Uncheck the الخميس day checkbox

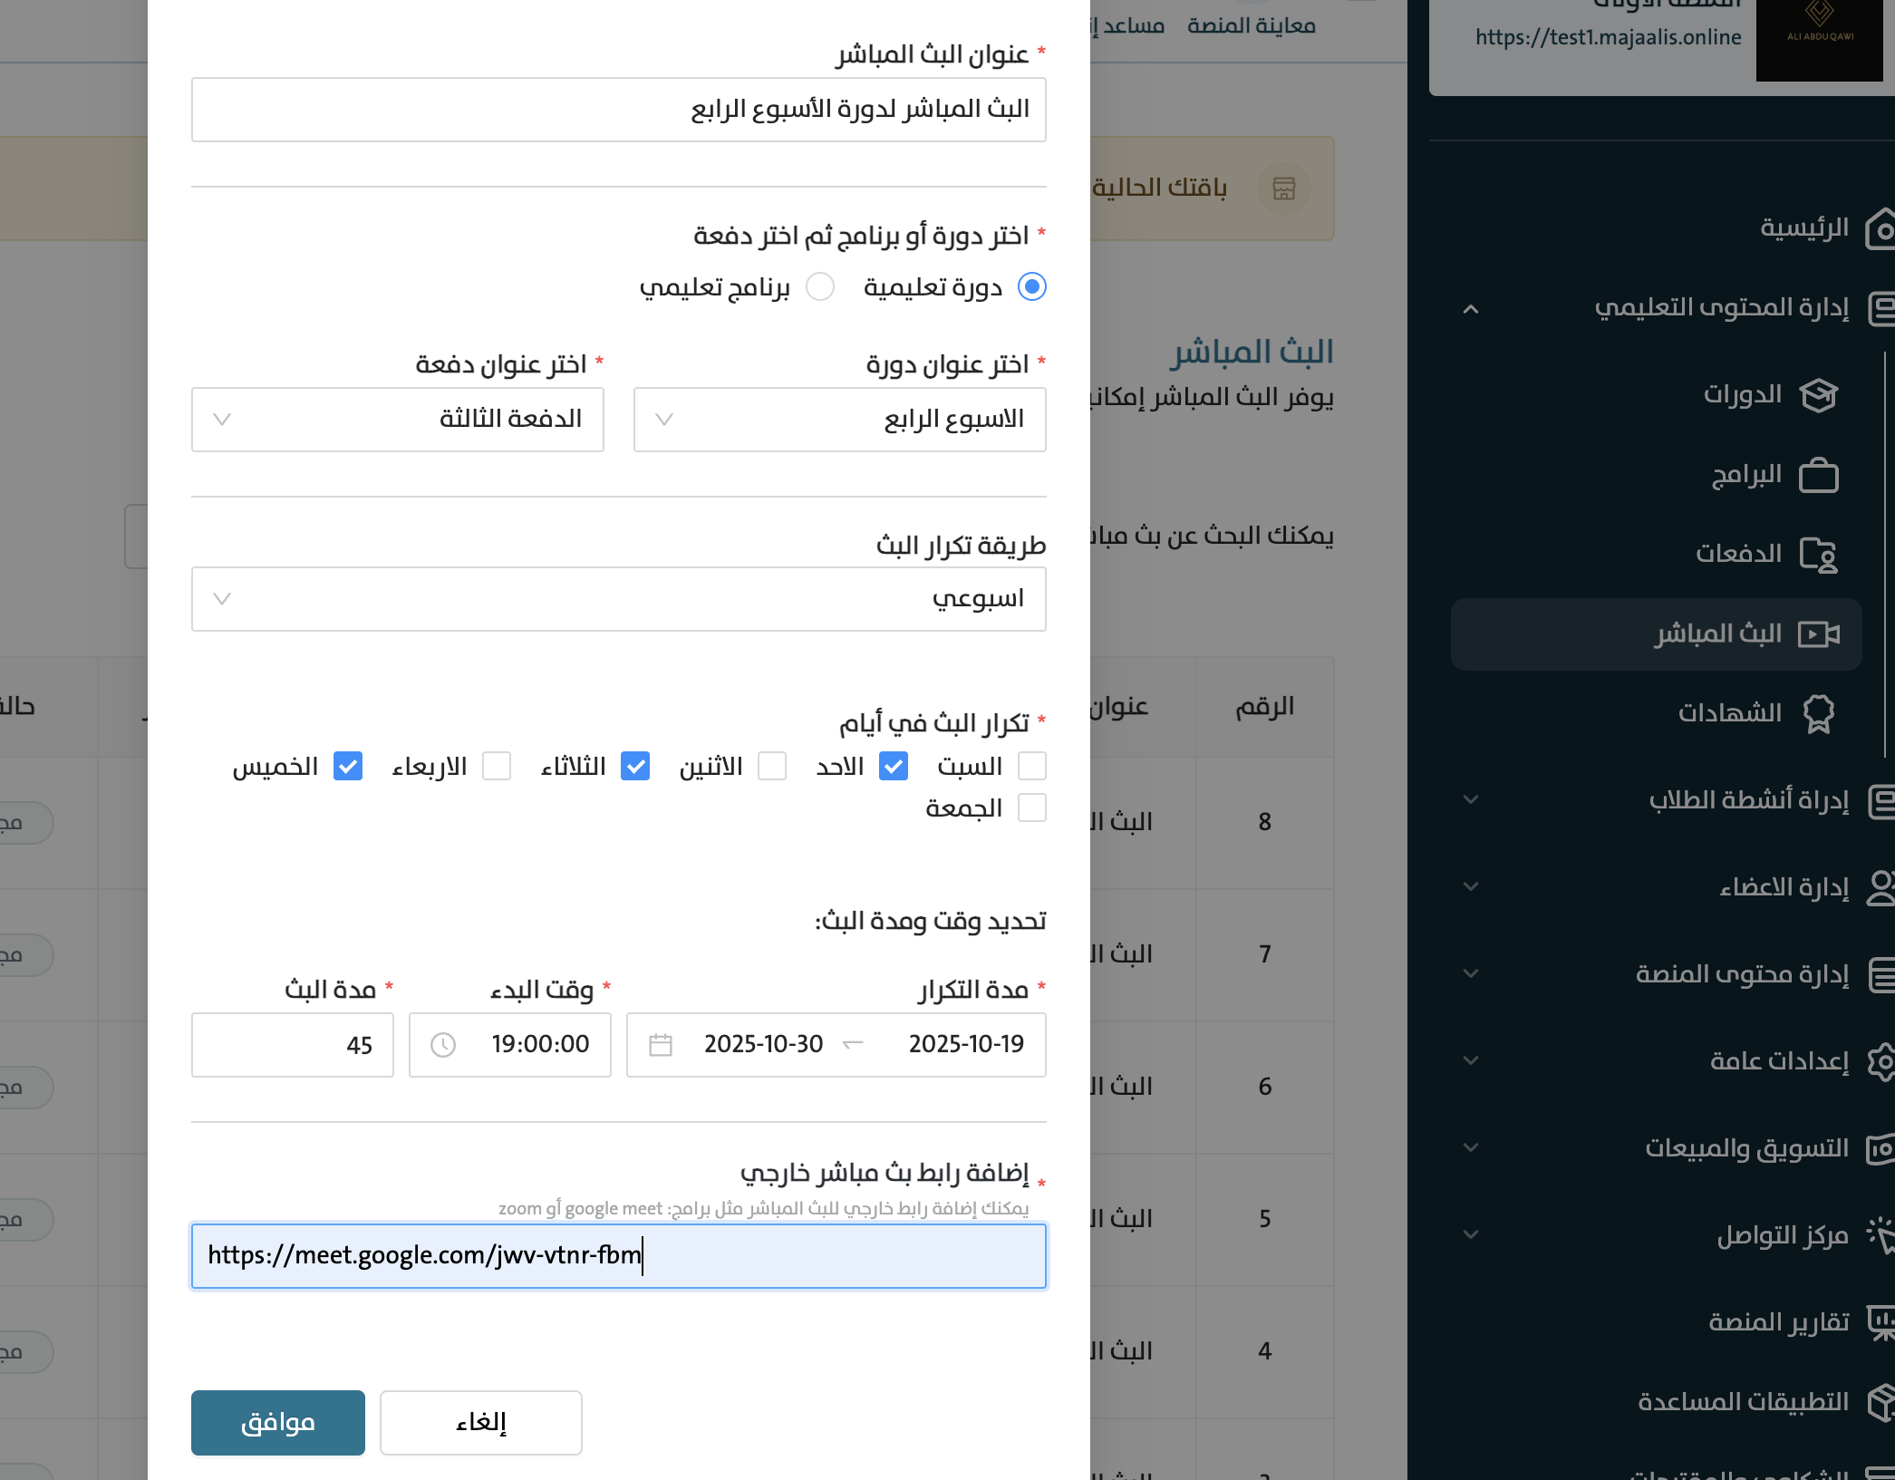coord(348,766)
